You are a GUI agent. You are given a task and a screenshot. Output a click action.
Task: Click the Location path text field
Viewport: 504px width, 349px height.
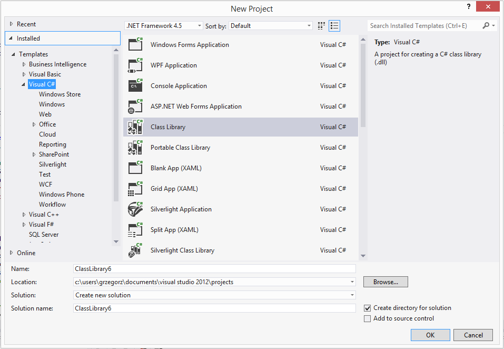pos(211,282)
